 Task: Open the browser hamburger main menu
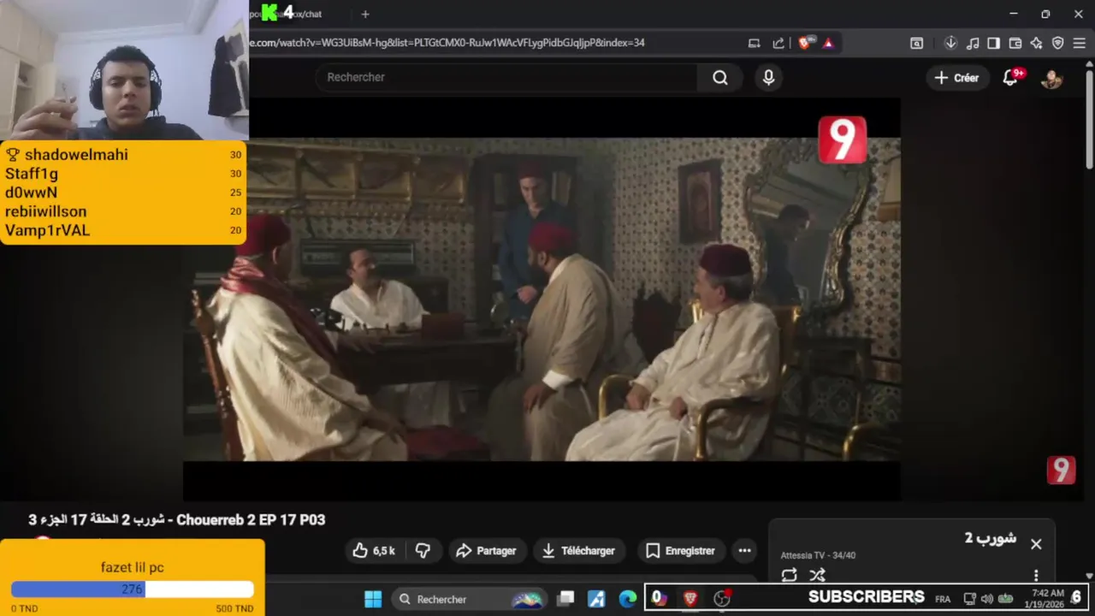[x=1079, y=43]
